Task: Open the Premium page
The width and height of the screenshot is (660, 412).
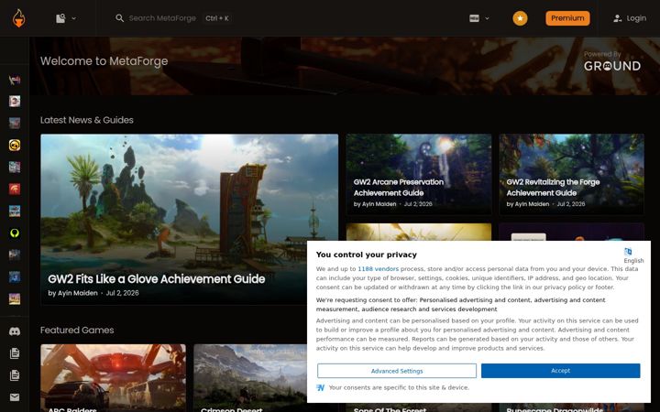Action: tap(567, 18)
